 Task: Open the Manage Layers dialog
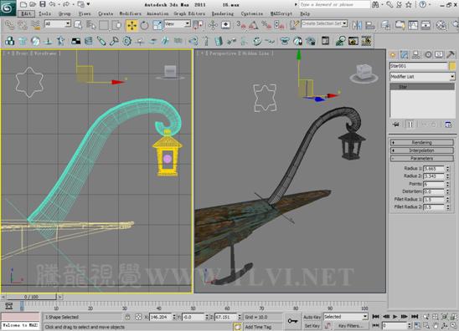point(385,25)
